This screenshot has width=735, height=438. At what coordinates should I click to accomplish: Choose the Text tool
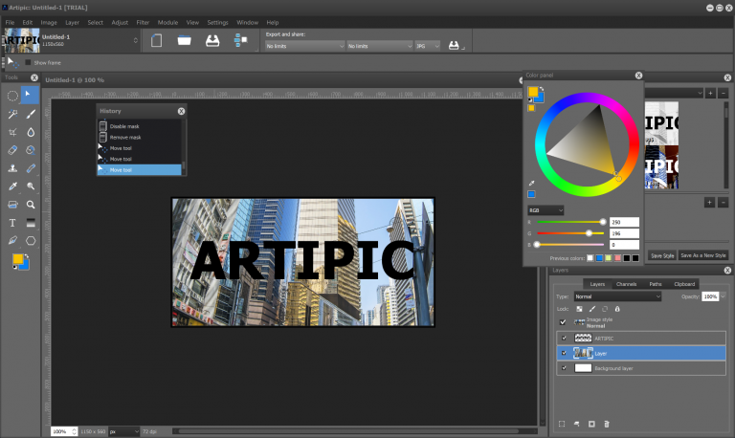[12, 223]
